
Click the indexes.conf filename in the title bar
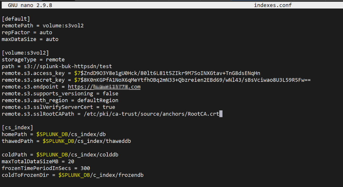[273, 5]
